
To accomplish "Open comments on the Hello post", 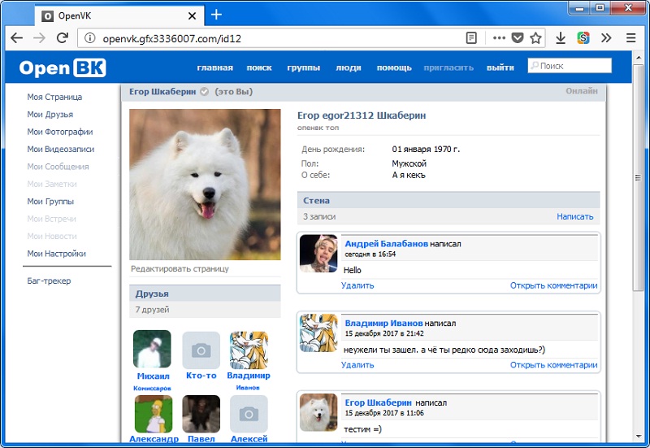I will click(553, 285).
